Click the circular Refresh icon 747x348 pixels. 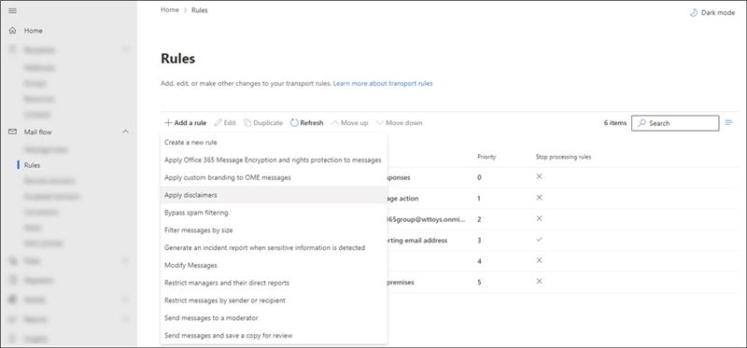pos(294,123)
